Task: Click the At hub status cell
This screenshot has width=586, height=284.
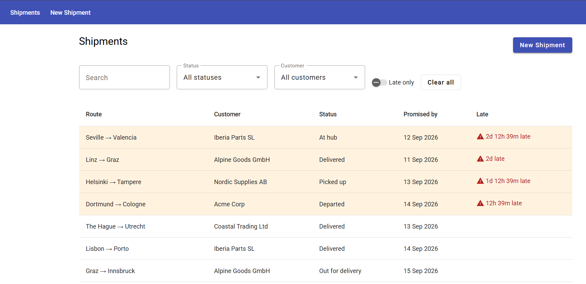Action: tap(328, 138)
